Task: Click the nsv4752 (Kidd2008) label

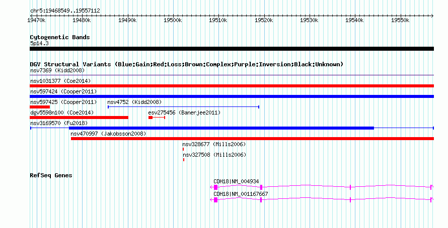Action: 134,102
